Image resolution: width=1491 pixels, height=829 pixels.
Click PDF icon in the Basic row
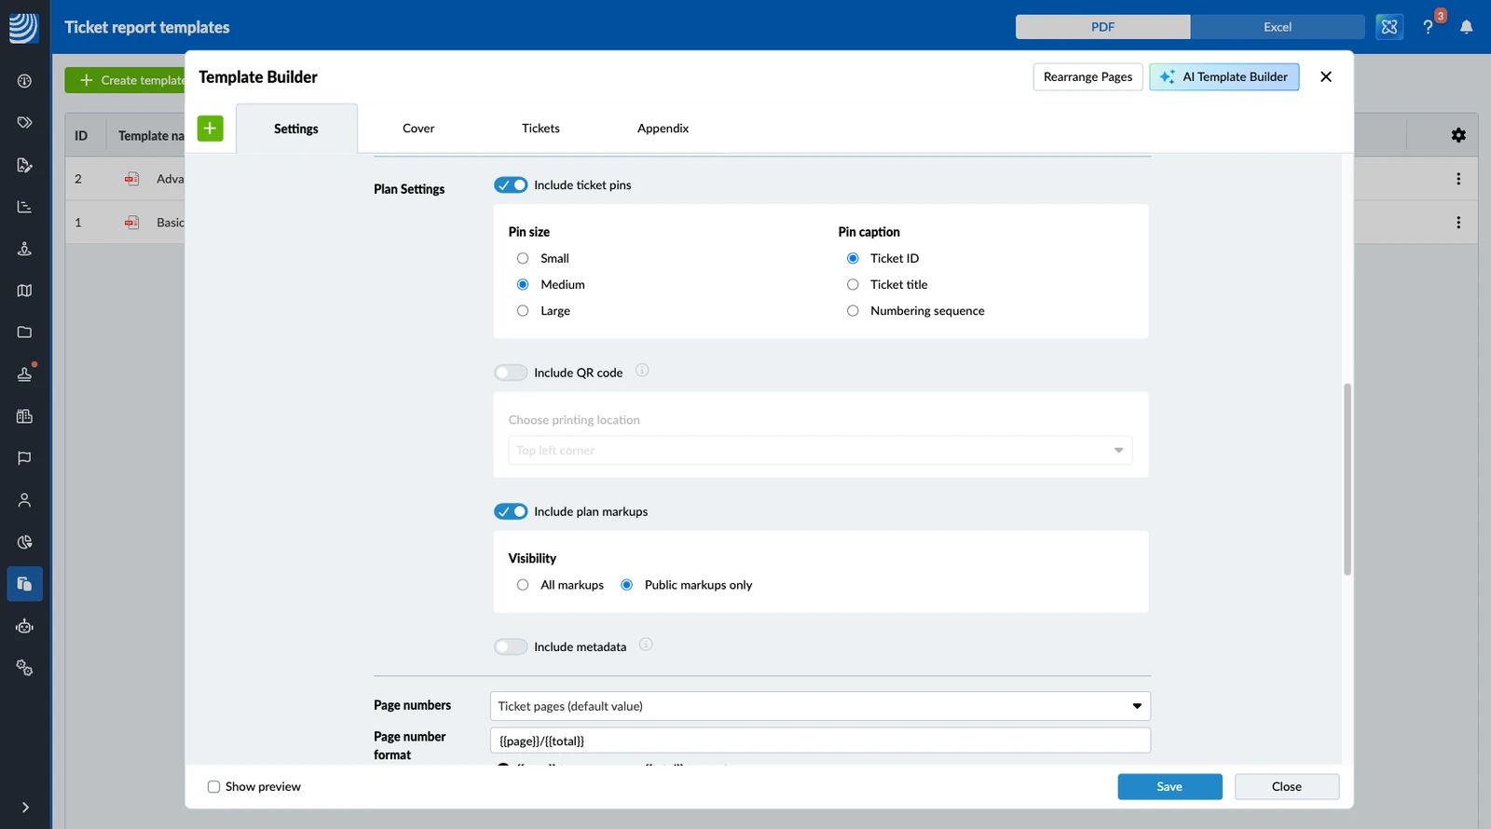pos(132,223)
